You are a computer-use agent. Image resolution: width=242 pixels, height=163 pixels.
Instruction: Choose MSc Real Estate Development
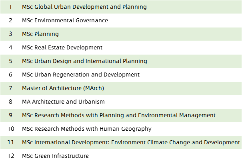62,47
